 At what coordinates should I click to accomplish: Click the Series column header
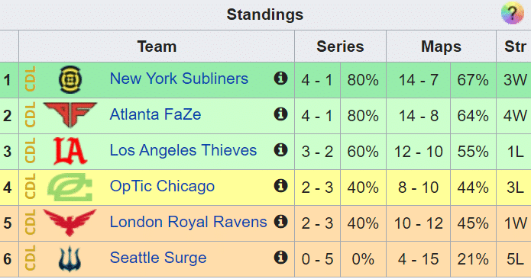[x=340, y=46]
